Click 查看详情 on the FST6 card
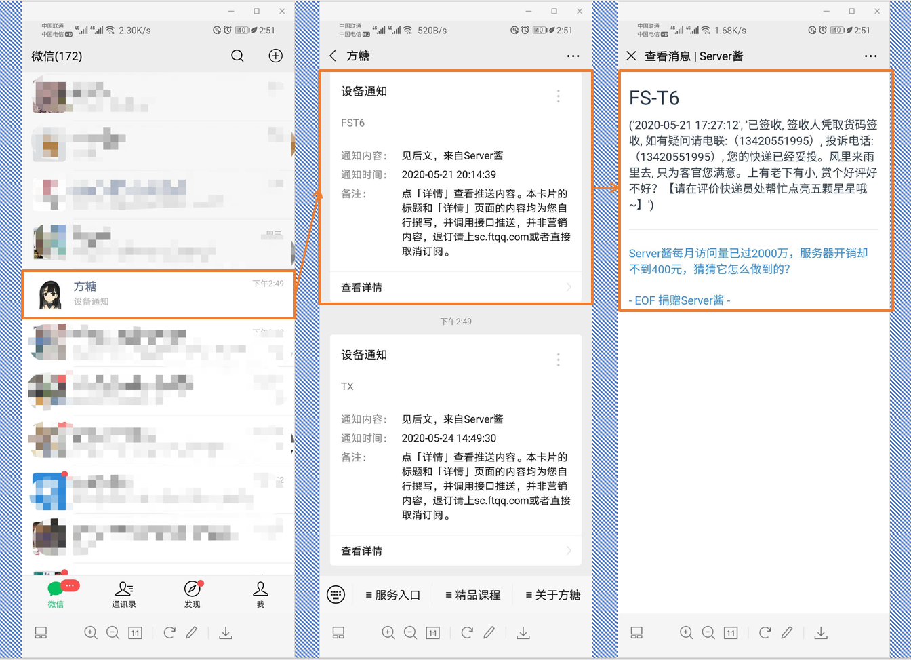911x660 pixels. click(x=361, y=287)
